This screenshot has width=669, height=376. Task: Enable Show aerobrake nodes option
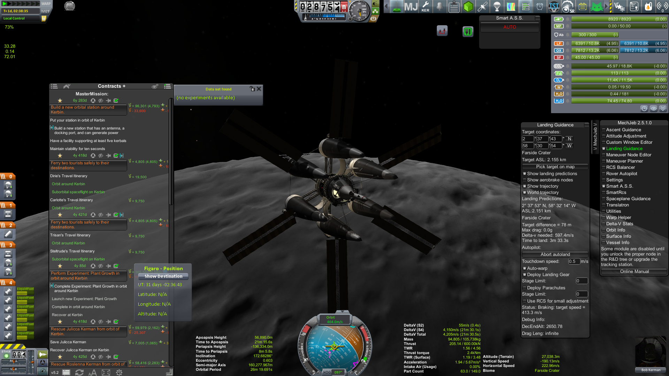click(548, 180)
